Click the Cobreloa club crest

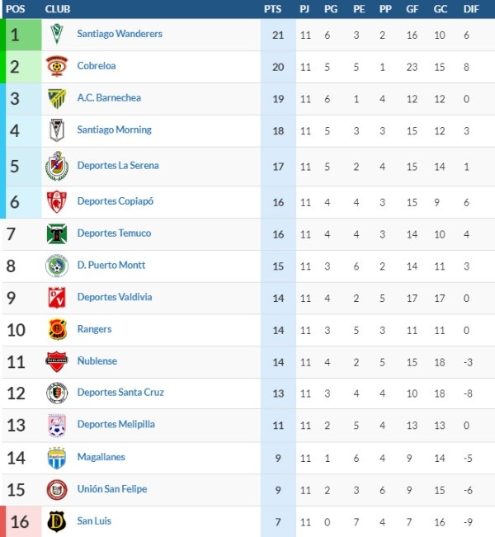coord(56,66)
